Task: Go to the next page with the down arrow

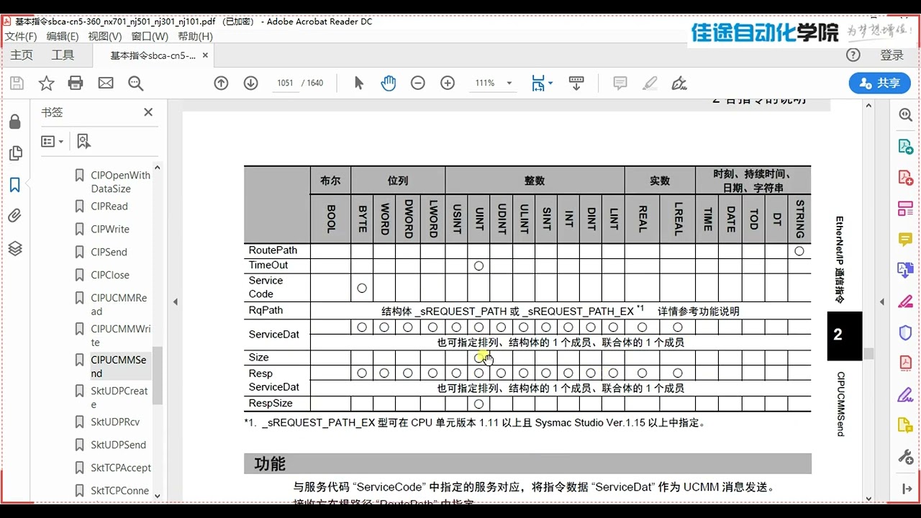Action: 250,83
